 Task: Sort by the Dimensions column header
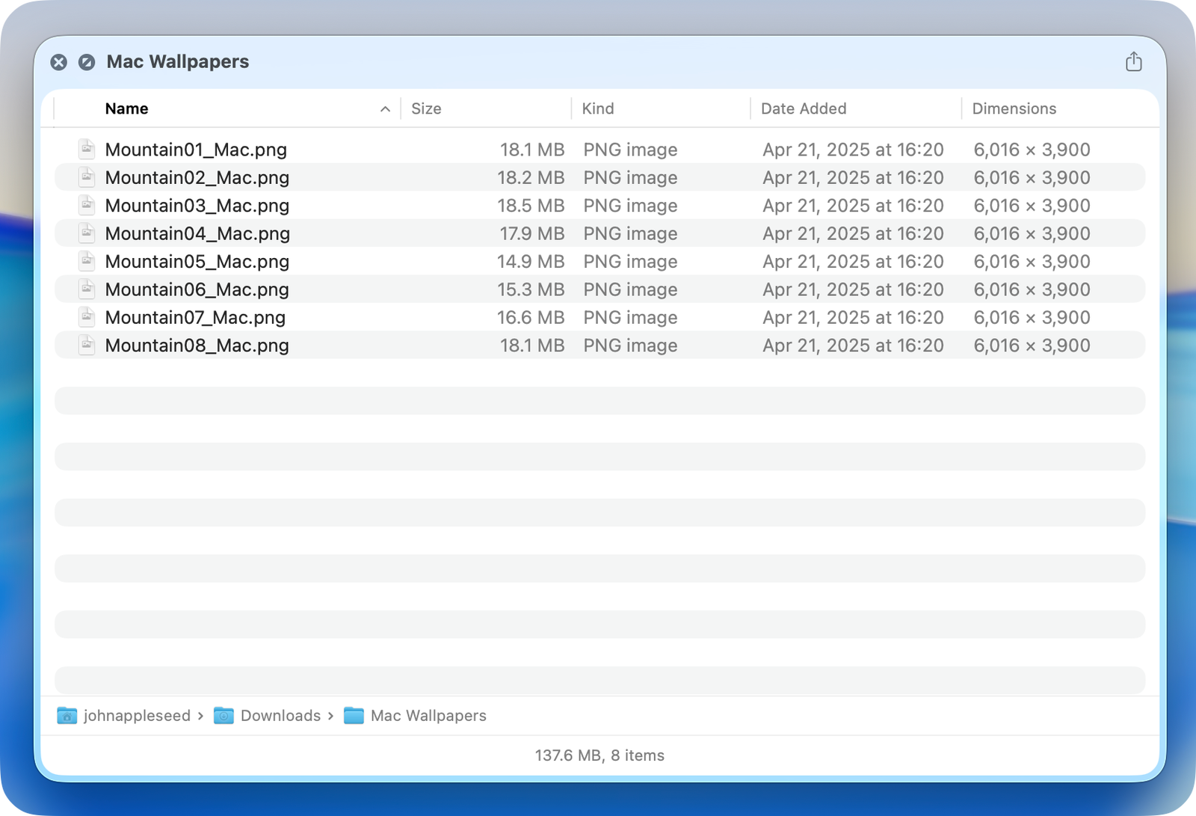(x=1014, y=109)
